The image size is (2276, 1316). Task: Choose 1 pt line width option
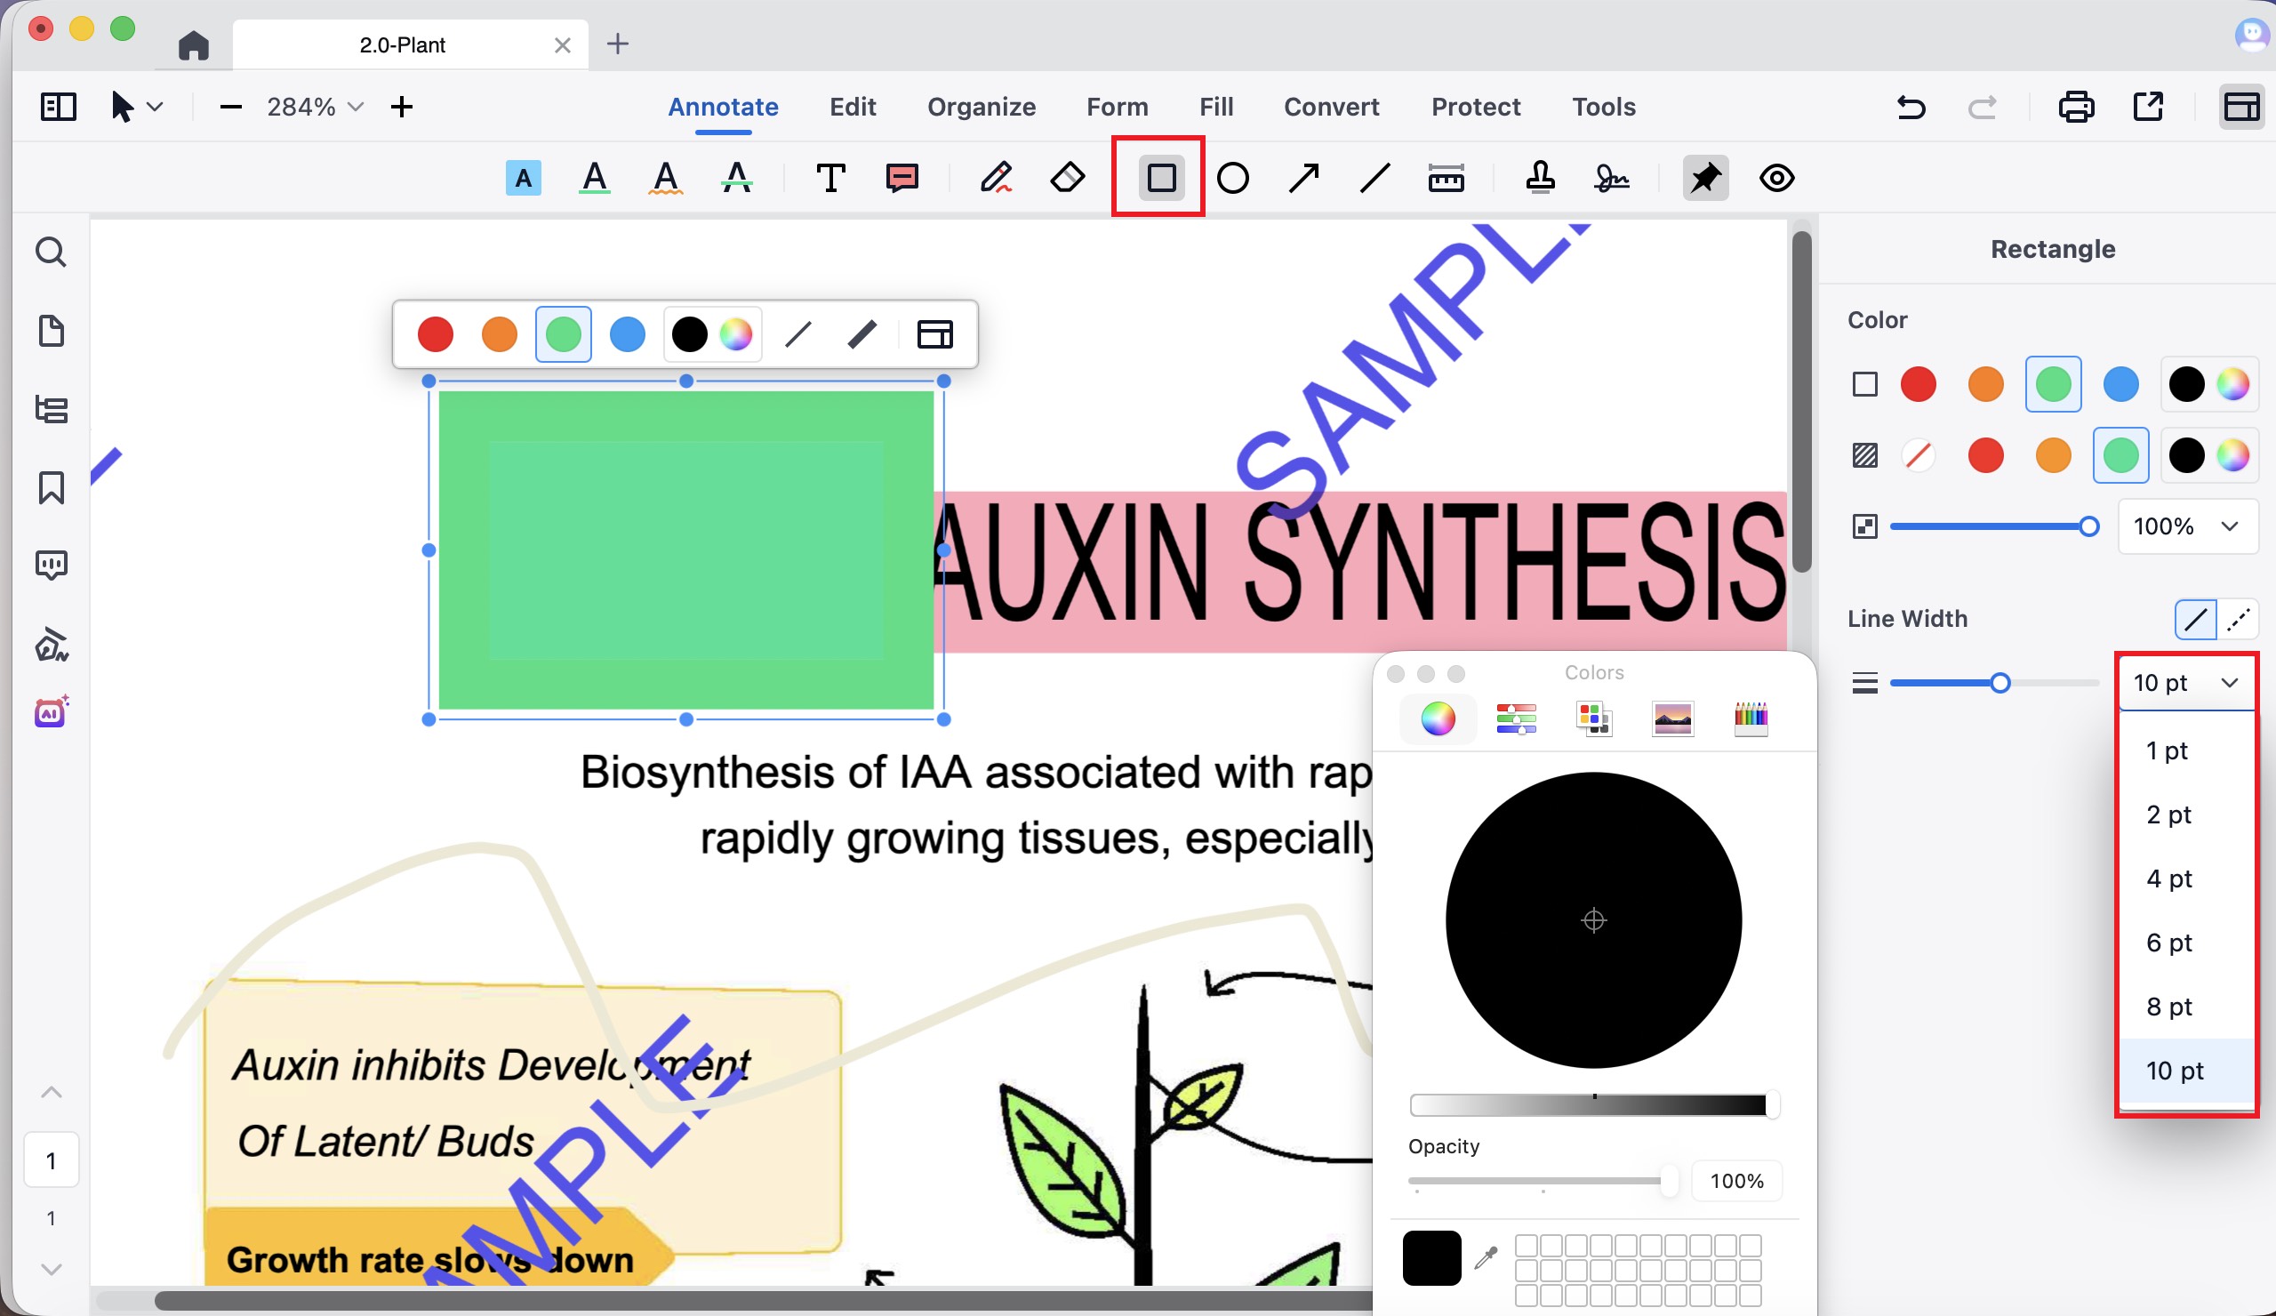coord(2186,750)
